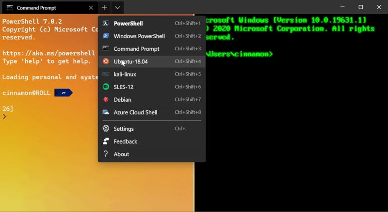388x212 pixels.
Task: Click https://aka.ms/powershell link text
Action: tap(49, 53)
